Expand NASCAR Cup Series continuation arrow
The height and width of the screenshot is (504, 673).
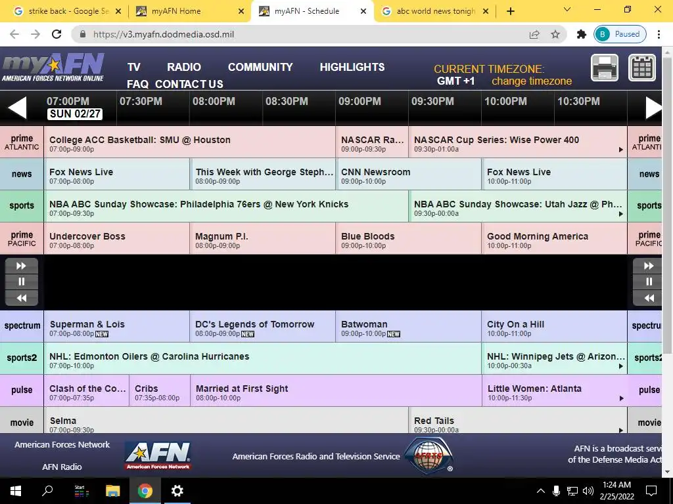coord(620,150)
